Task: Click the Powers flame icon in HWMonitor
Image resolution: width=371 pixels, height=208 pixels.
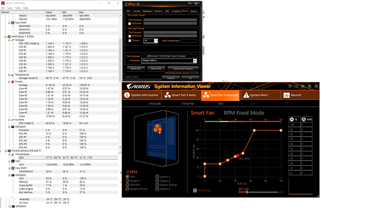Action: click(13, 81)
